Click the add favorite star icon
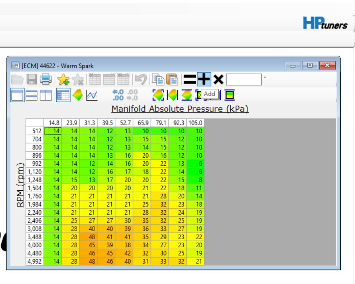This screenshot has height=284, width=355. point(63,79)
